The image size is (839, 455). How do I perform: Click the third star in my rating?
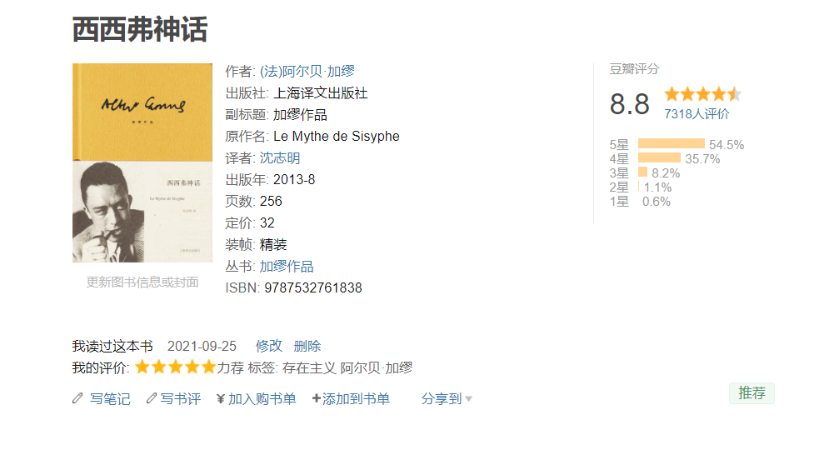176,367
